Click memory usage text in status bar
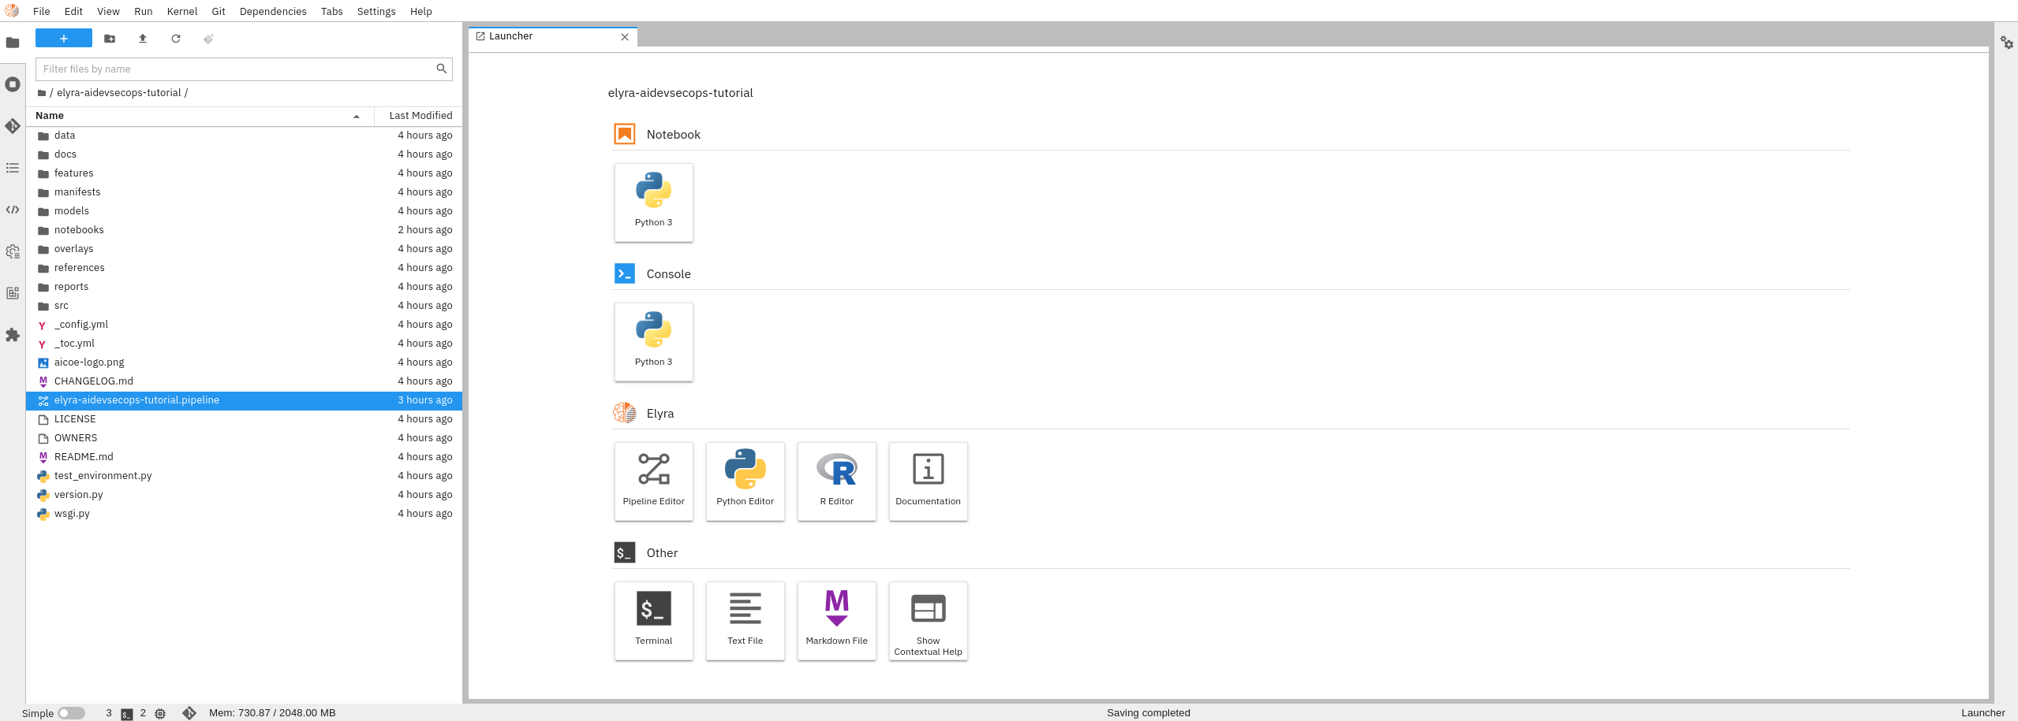Screen dimensions: 2018x721 click(x=272, y=713)
